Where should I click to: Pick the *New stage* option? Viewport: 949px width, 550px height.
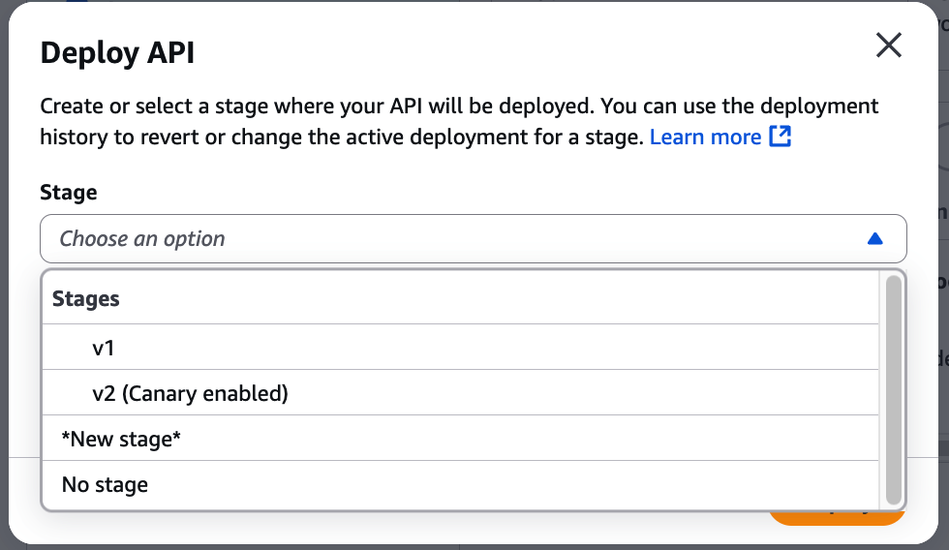pyautogui.click(x=121, y=440)
